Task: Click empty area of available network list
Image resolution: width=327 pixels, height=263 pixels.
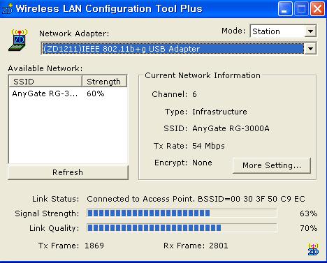Action: [x=68, y=131]
